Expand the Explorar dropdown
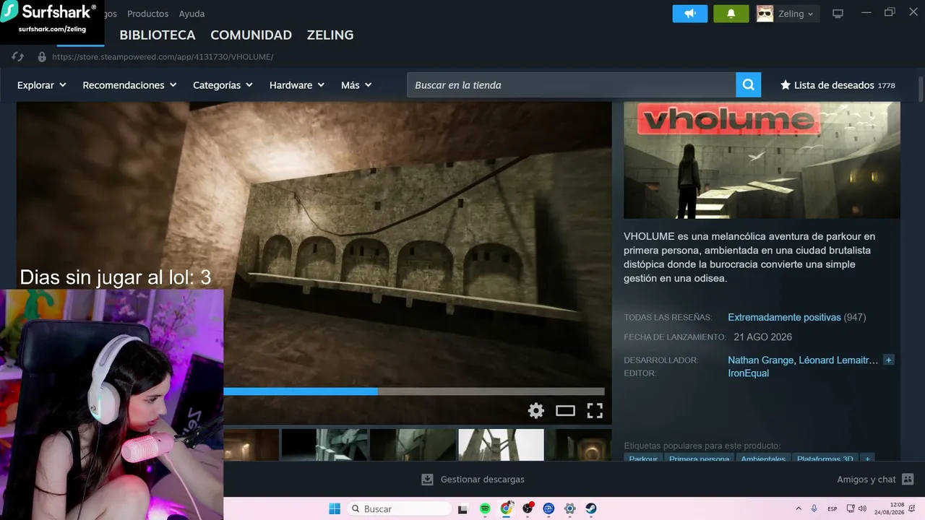The image size is (925, 520). tap(42, 85)
